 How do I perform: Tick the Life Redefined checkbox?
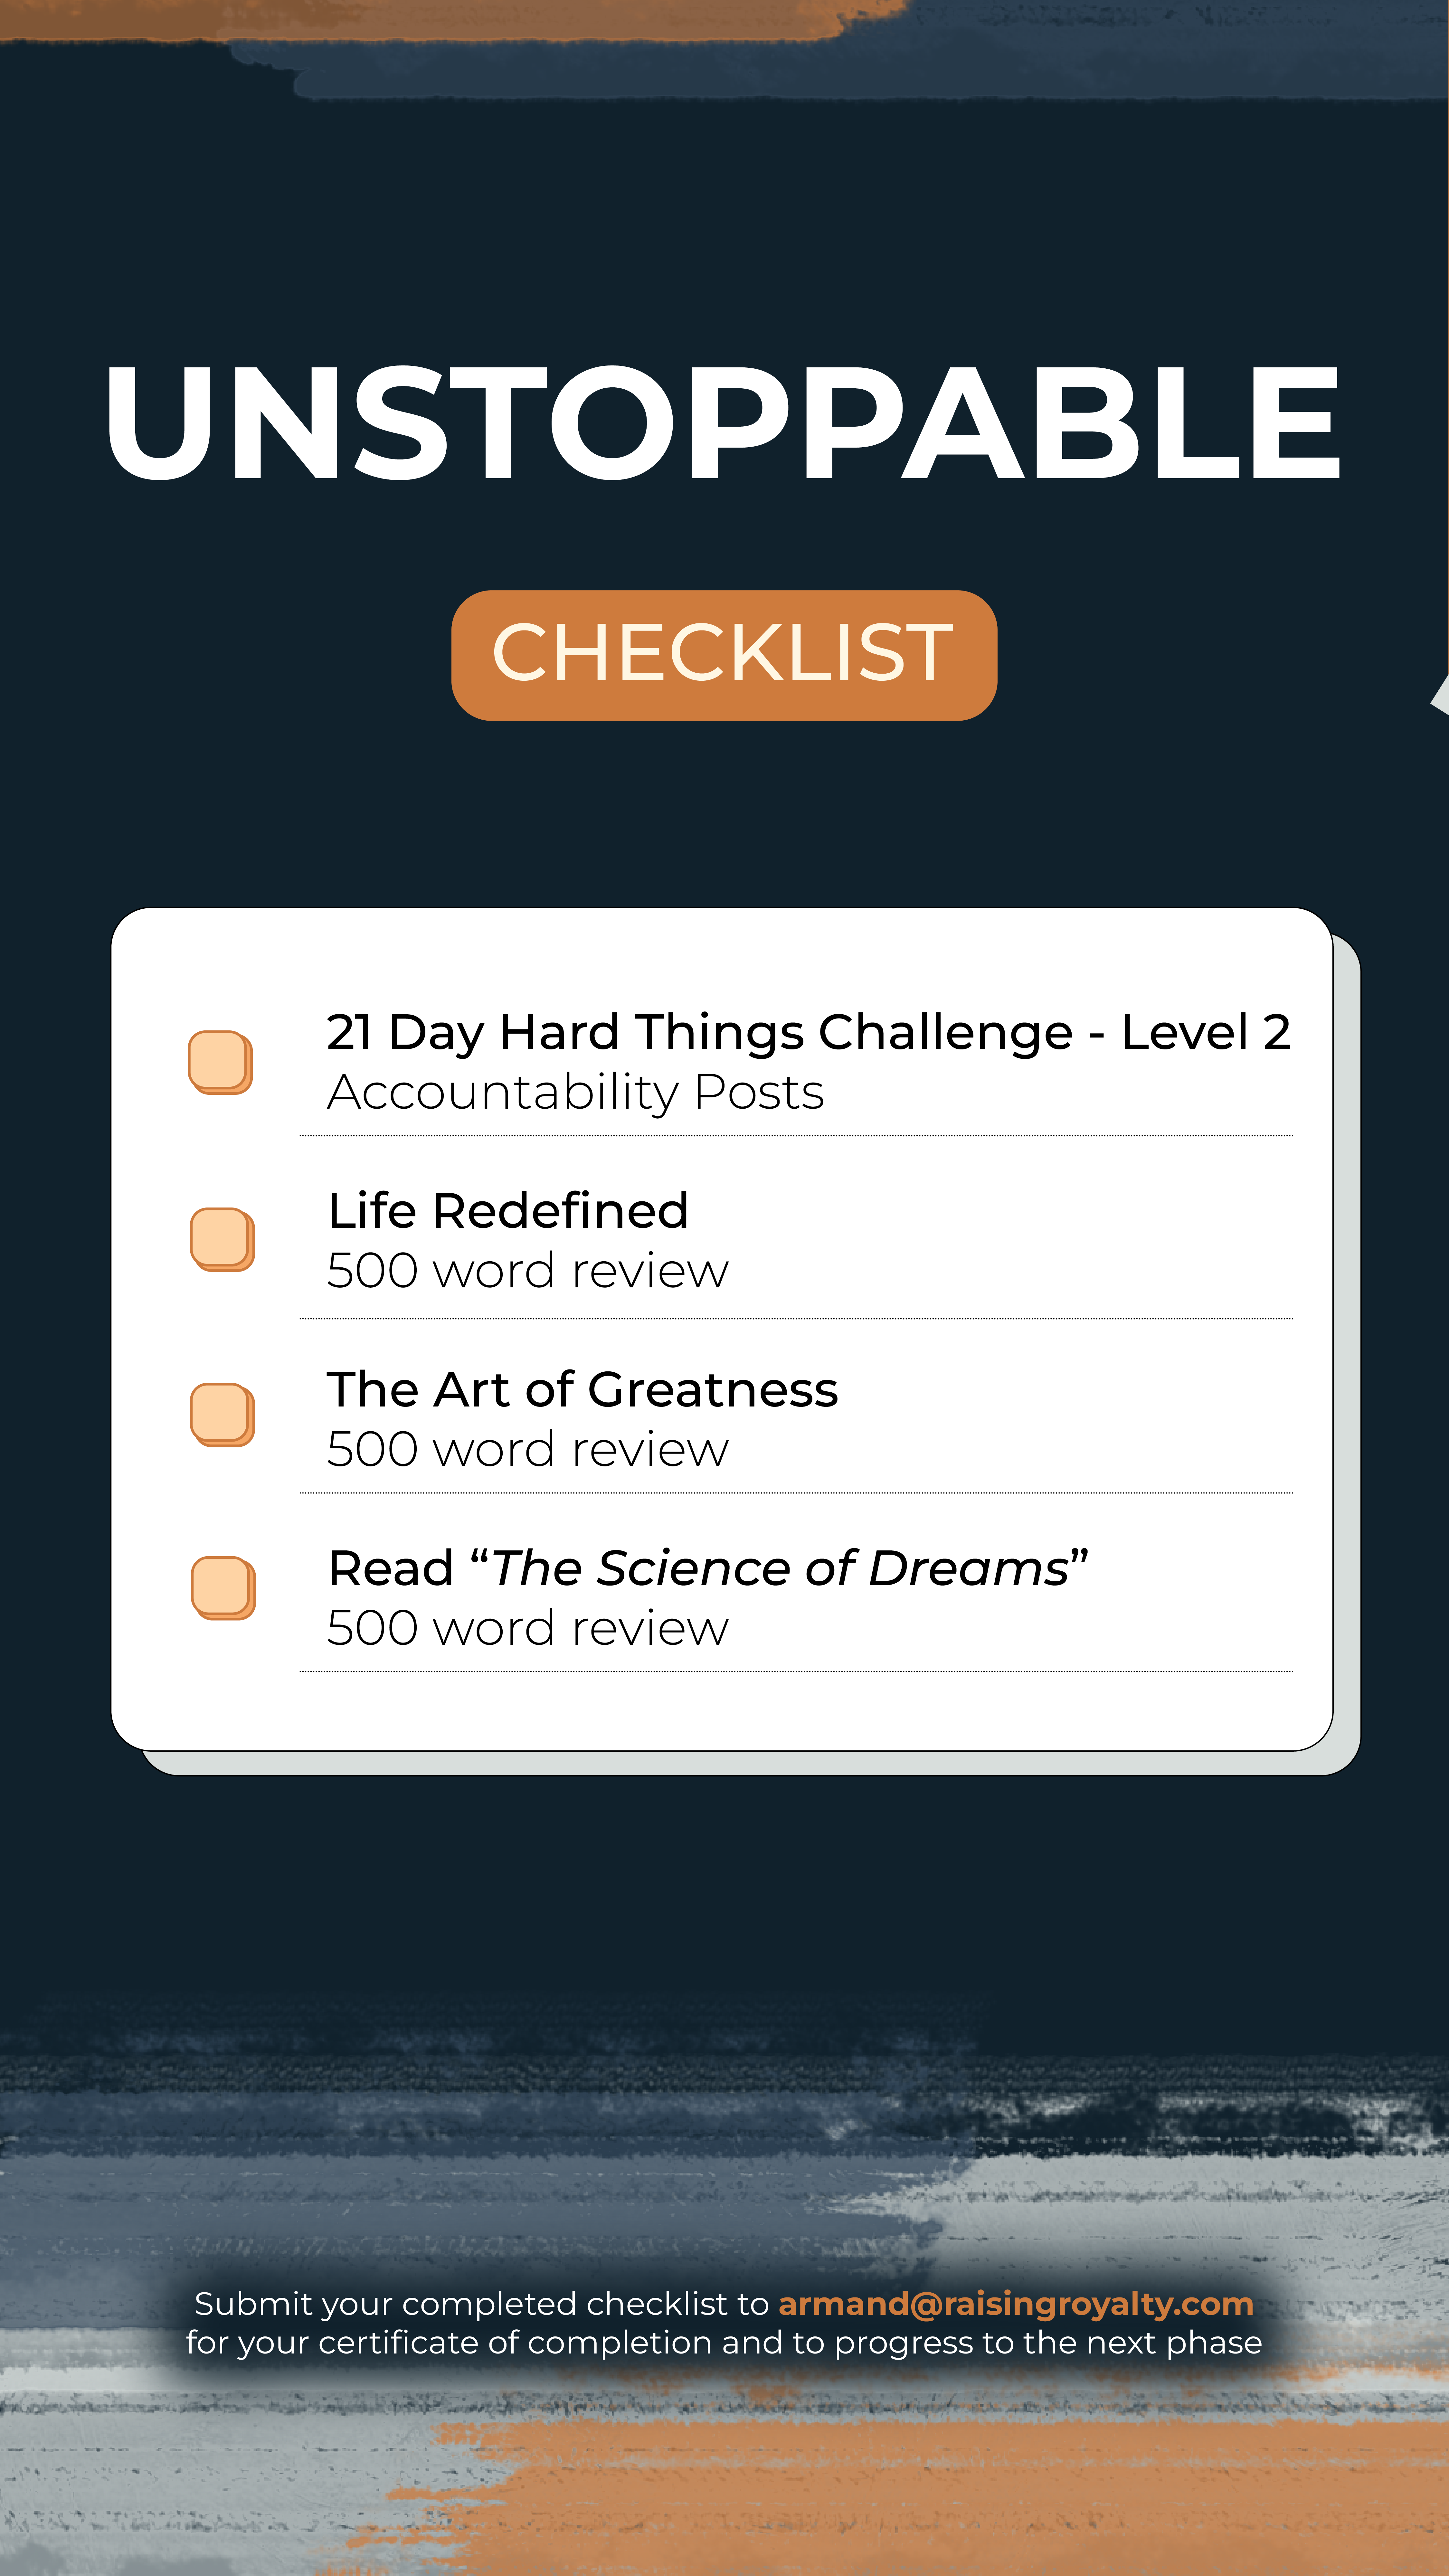point(222,1239)
